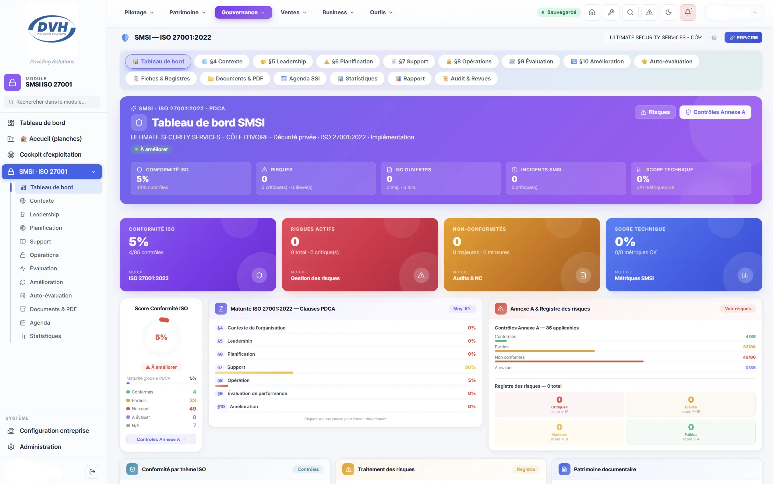The width and height of the screenshot is (773, 484).
Task: Click the chart icon on Métriques SMSI card
Action: pos(745,275)
